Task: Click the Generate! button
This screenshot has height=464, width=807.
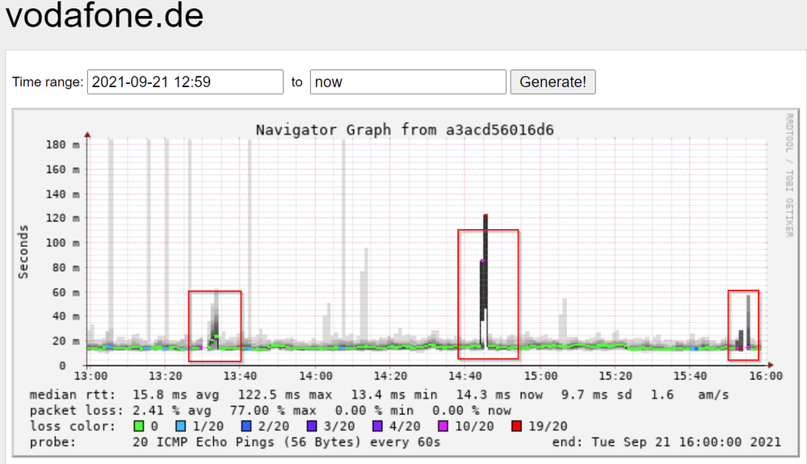Action: [x=553, y=82]
